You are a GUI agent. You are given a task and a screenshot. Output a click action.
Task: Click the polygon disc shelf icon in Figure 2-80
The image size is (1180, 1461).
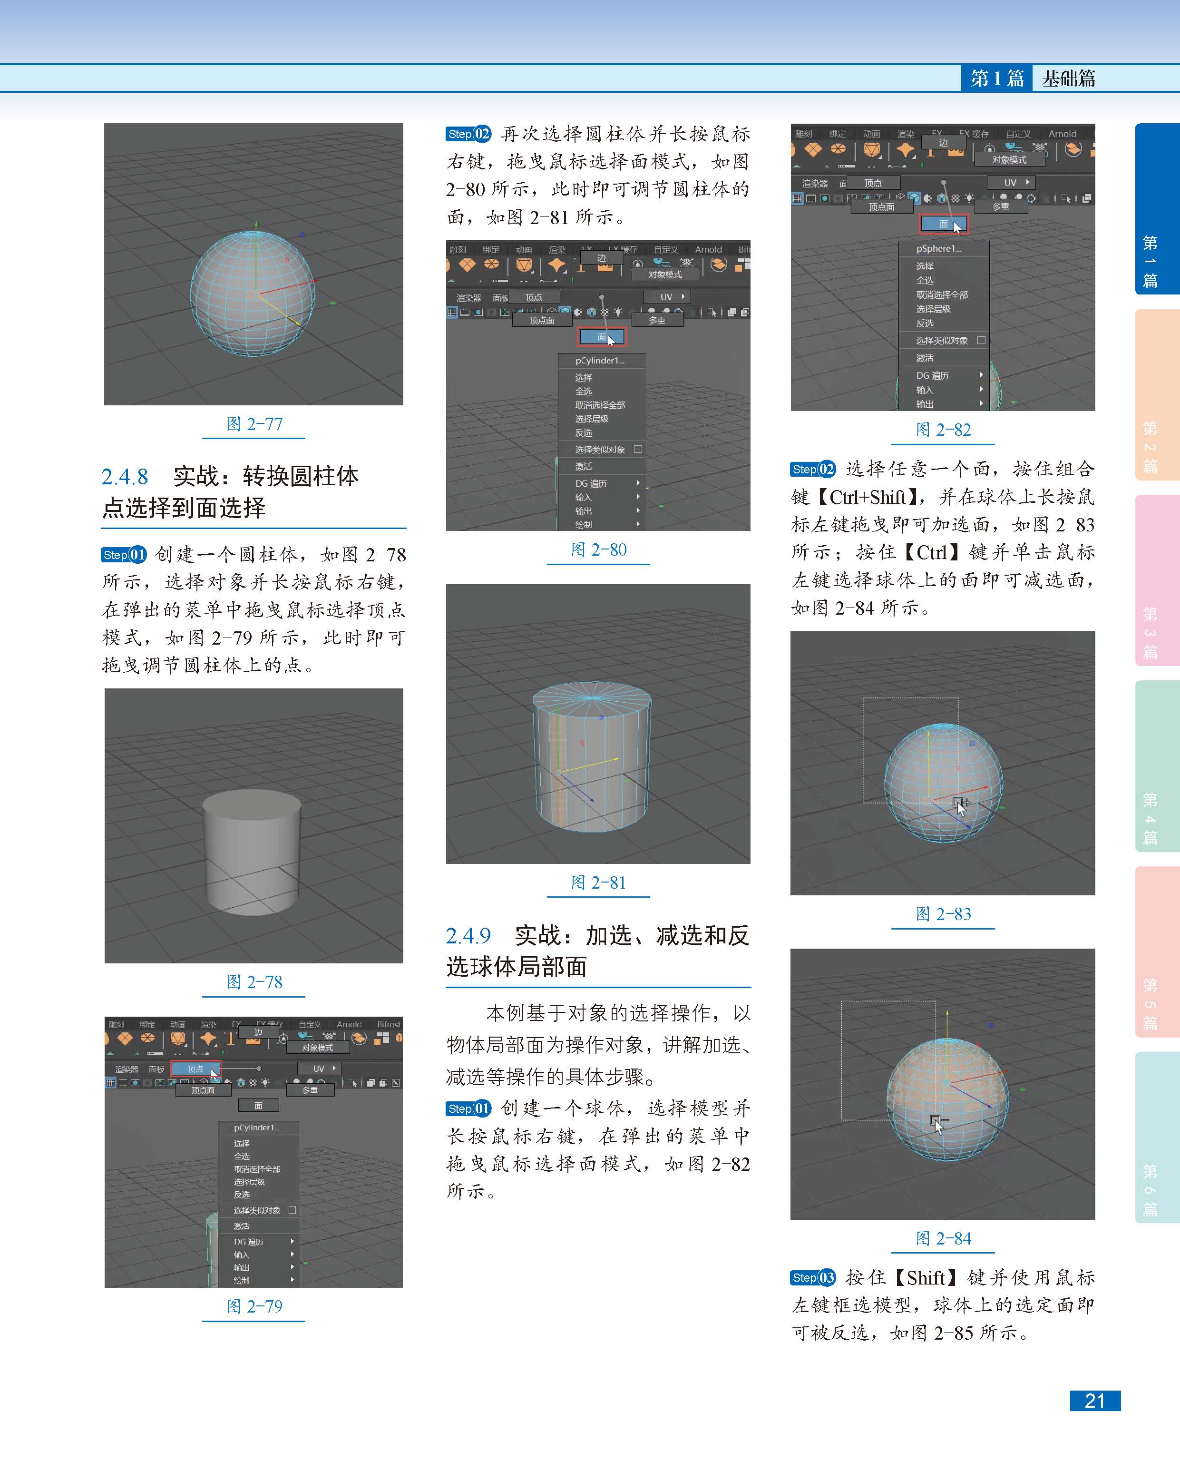point(491,264)
